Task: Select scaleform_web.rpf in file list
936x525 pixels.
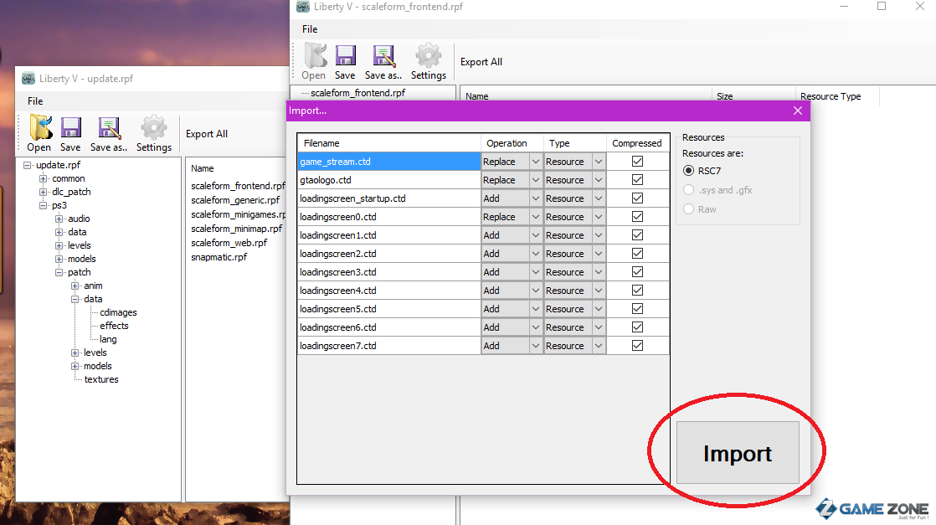Action: (x=229, y=243)
